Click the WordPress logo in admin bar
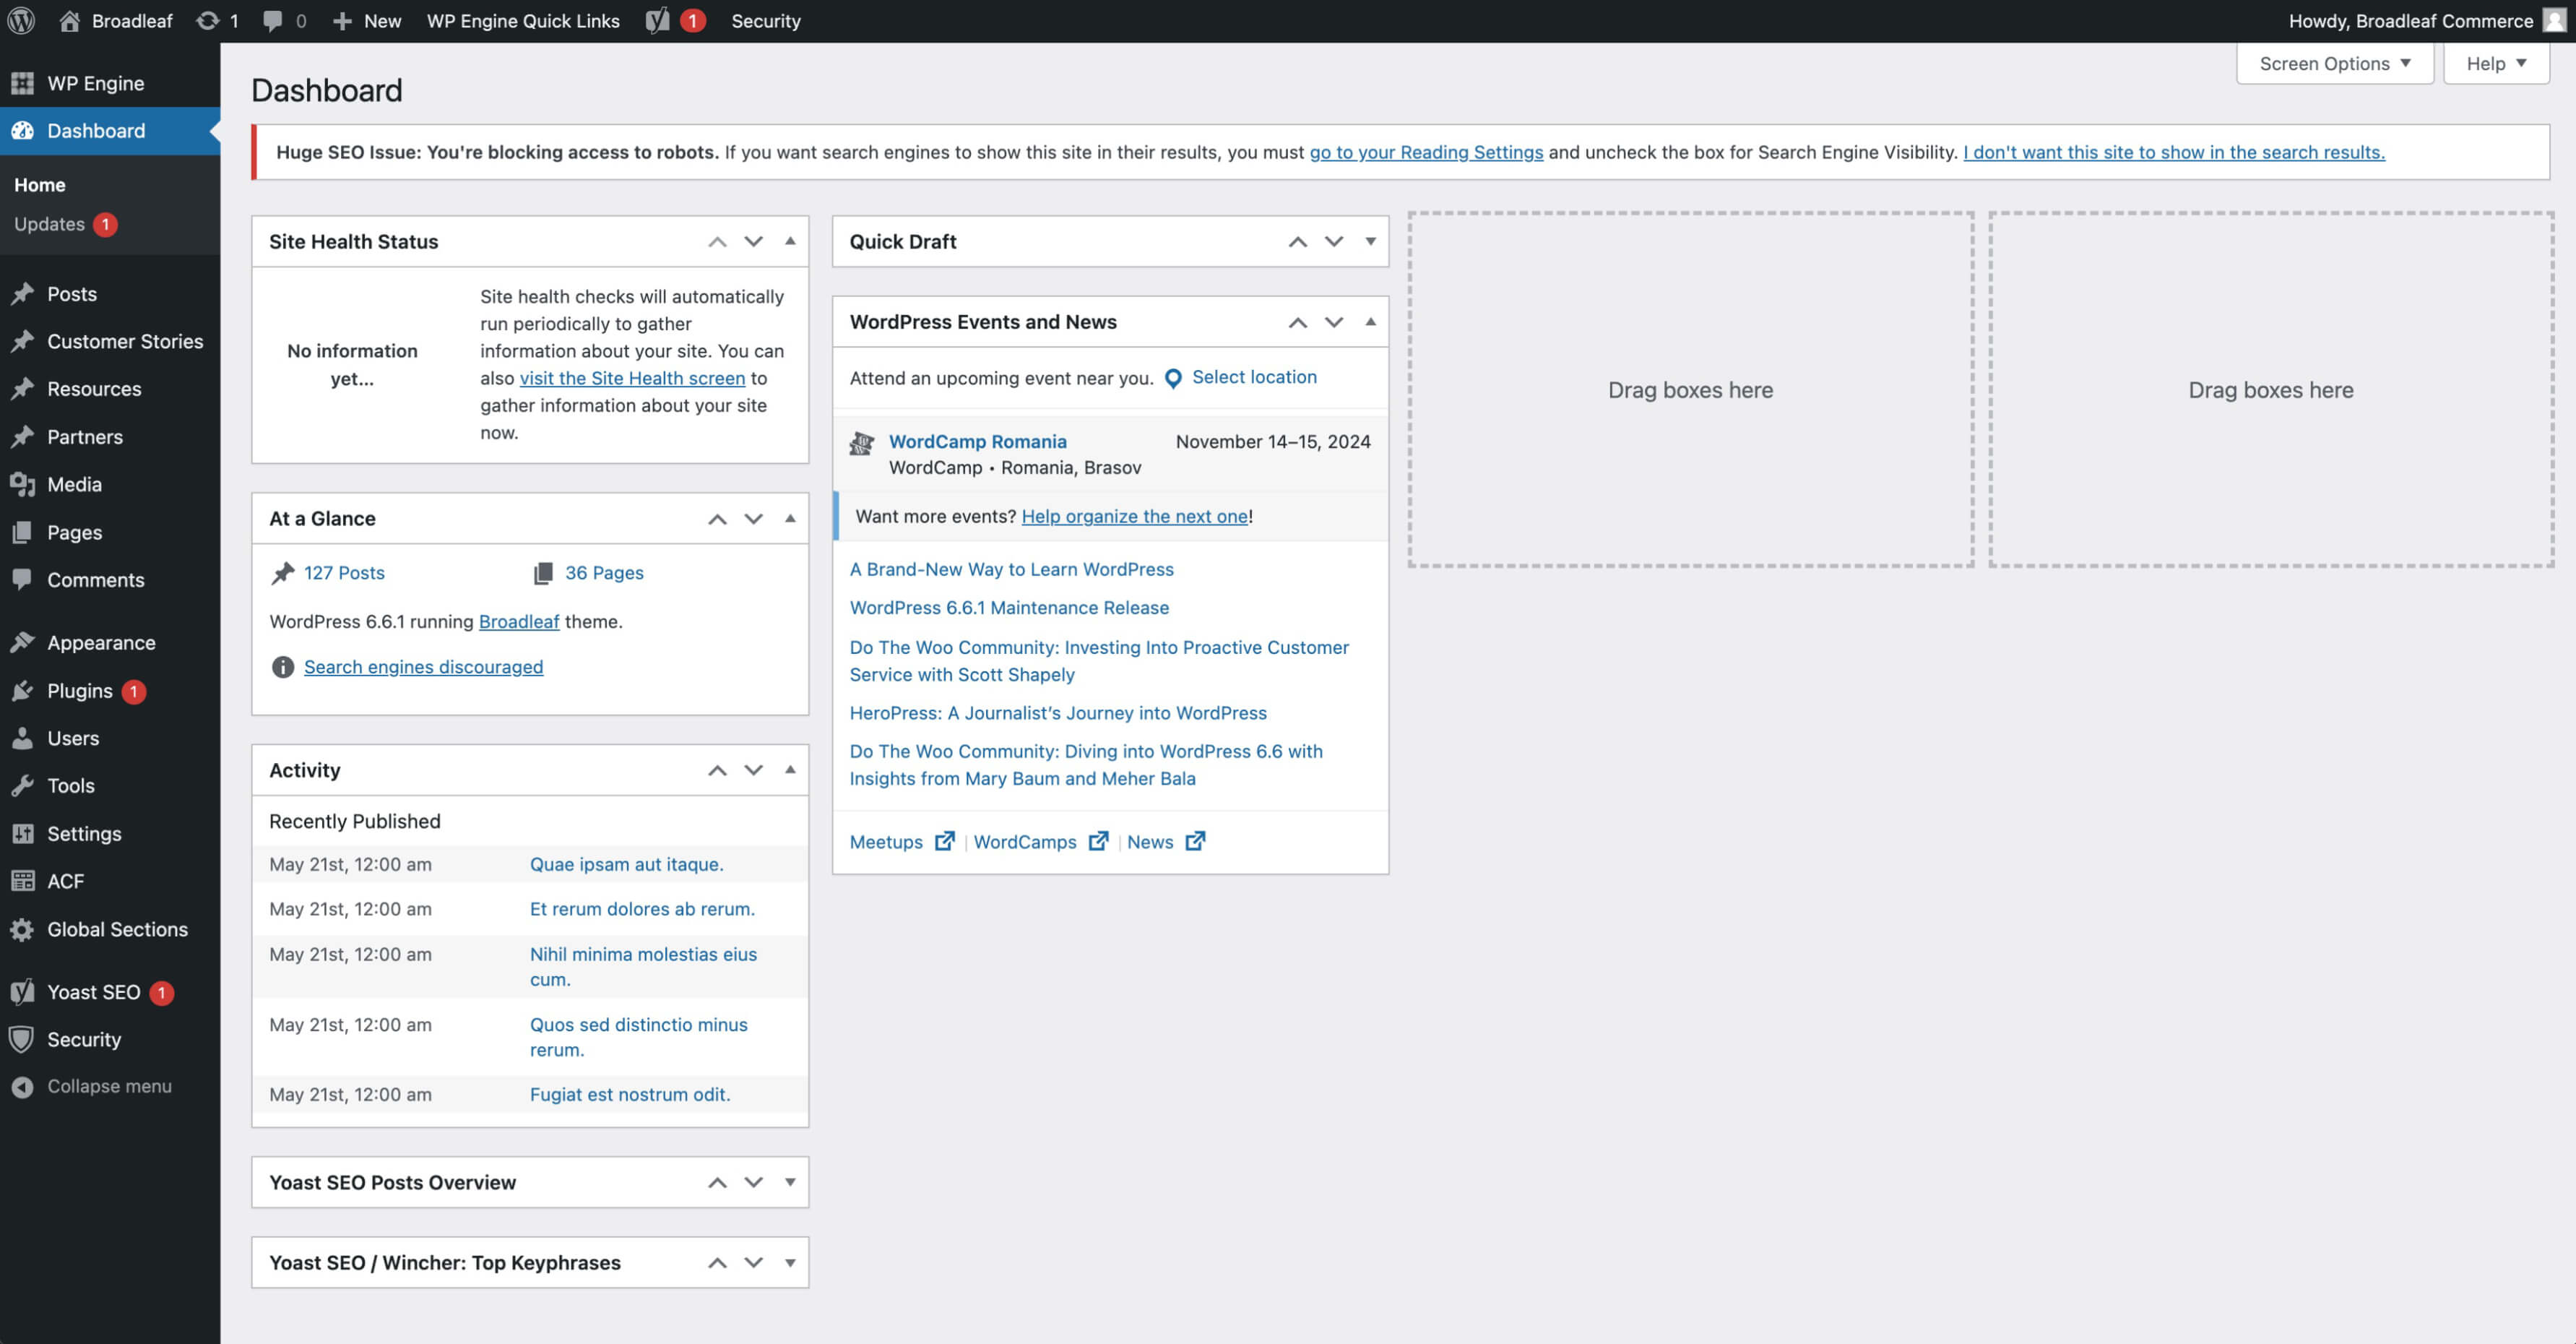The width and height of the screenshot is (2576, 1344). tap(21, 20)
